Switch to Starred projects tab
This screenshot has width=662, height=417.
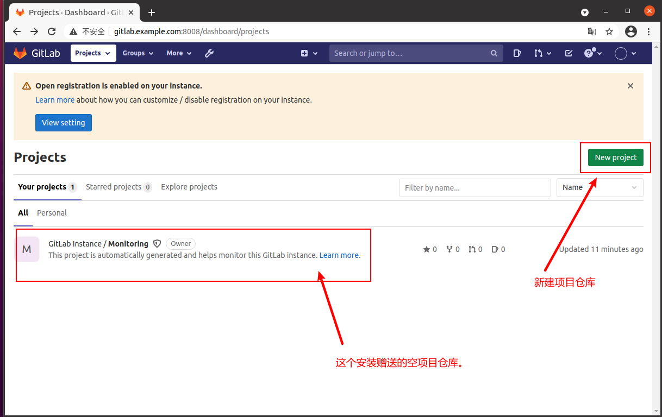(x=118, y=187)
